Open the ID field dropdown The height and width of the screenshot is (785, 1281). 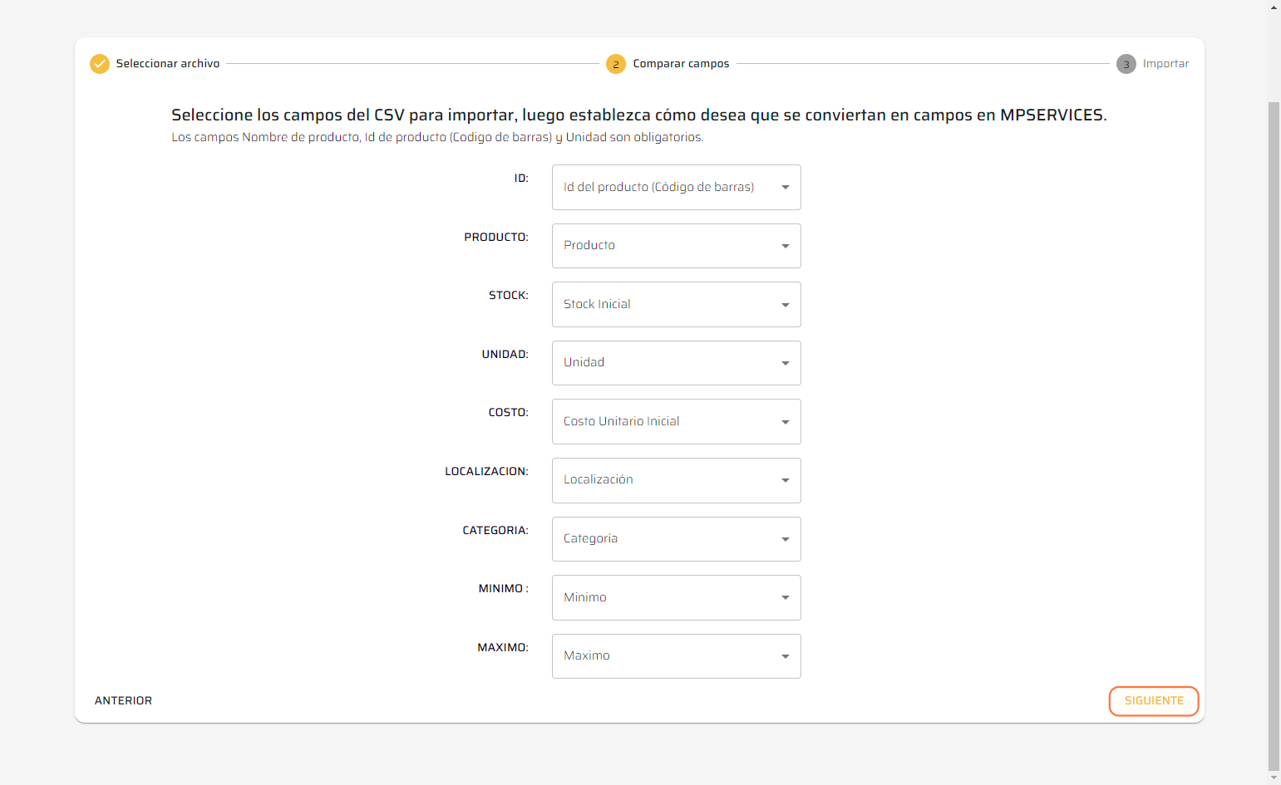tap(677, 187)
